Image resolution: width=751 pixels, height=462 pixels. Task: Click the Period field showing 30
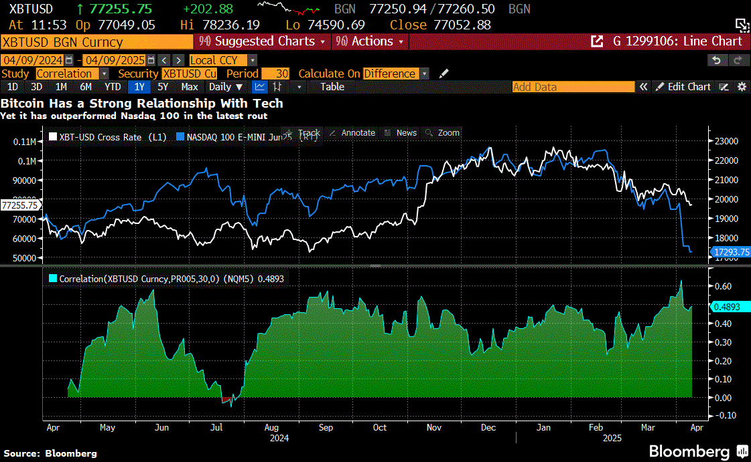coord(276,74)
